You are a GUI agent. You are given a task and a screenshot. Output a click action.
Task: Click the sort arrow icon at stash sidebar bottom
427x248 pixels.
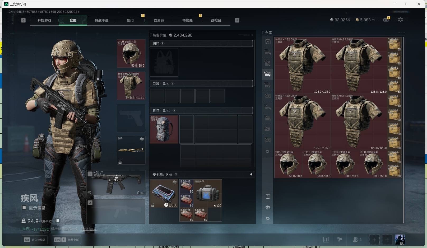(268, 218)
